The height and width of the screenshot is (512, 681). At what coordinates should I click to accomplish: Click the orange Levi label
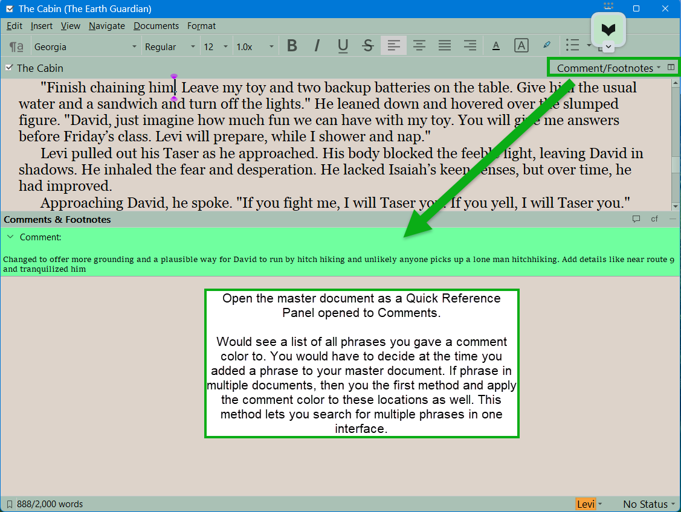586,504
